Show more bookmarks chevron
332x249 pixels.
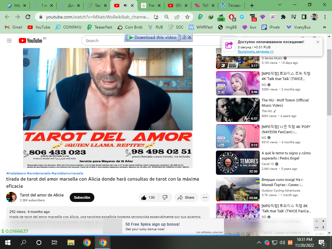pyautogui.click(x=324, y=27)
